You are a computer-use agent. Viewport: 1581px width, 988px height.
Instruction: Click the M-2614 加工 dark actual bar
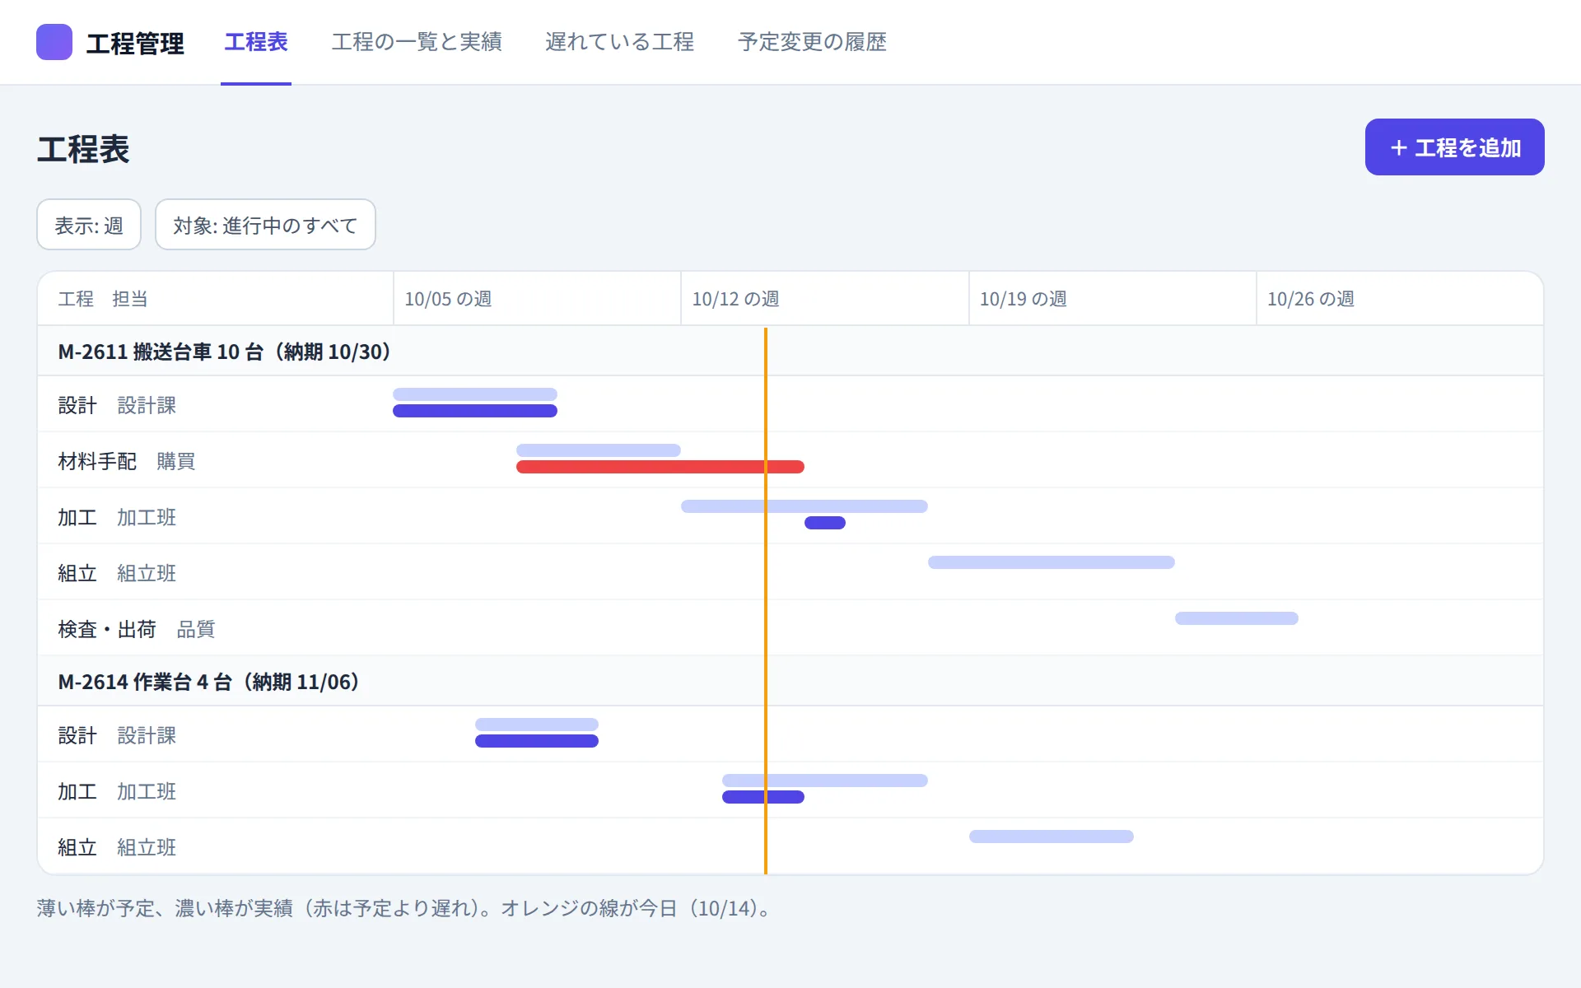tap(763, 797)
